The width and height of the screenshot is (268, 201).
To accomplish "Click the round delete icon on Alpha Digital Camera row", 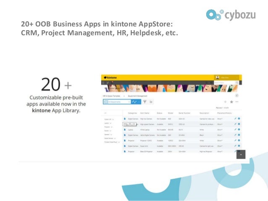I will pyautogui.click(x=239, y=135).
